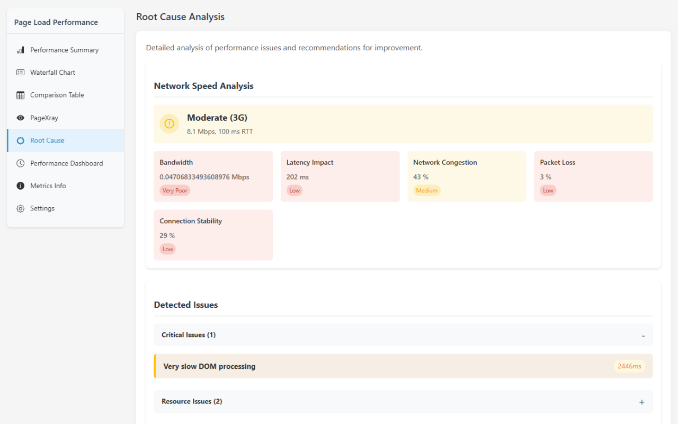Click the Root Cause gear icon

21,140
